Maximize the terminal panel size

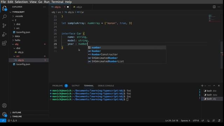tap(214, 86)
